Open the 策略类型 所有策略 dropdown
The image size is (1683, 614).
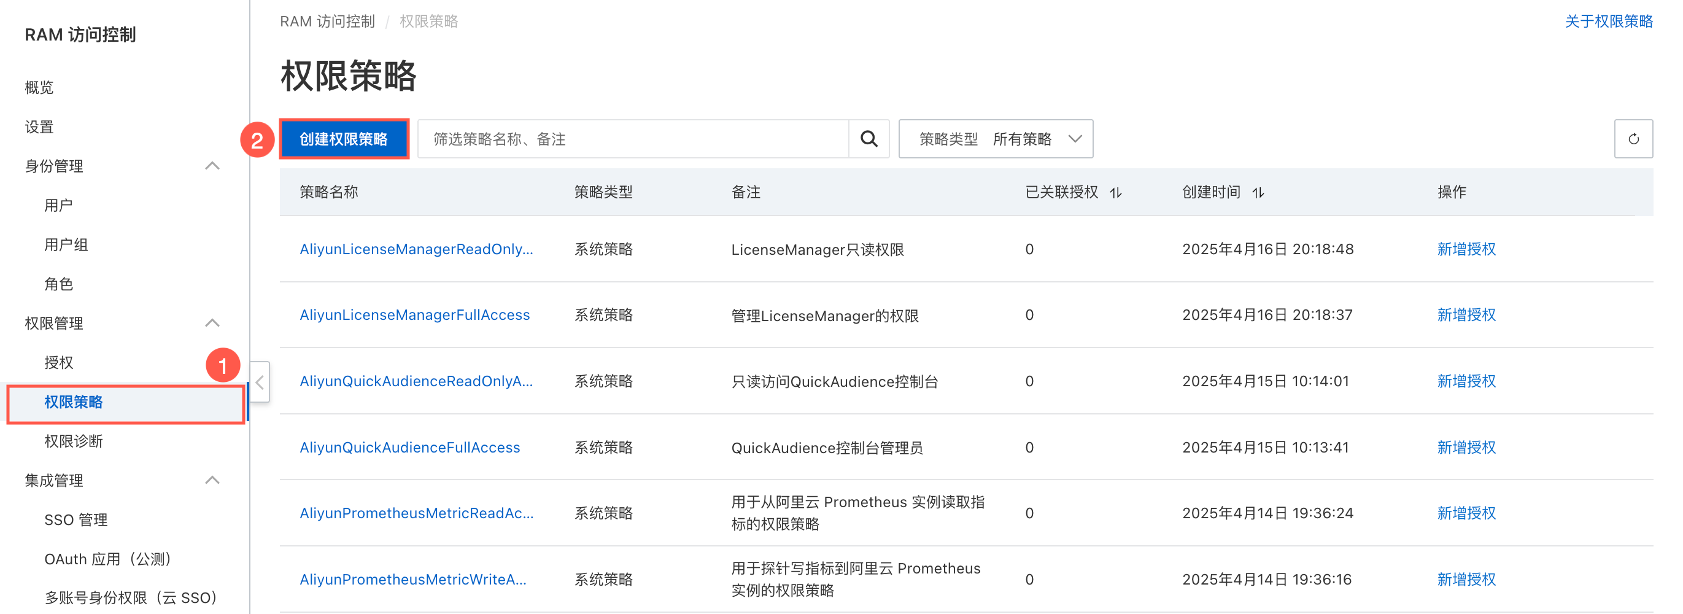pyautogui.click(x=995, y=139)
